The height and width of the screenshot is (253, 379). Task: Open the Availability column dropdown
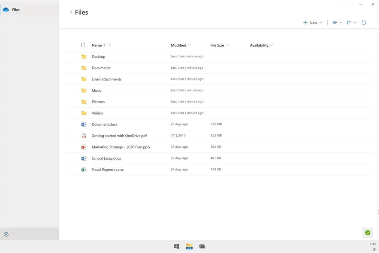[x=272, y=45]
